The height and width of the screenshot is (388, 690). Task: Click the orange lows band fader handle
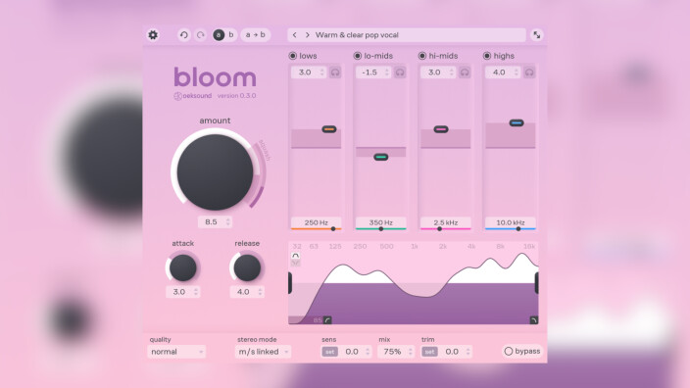pos(329,129)
